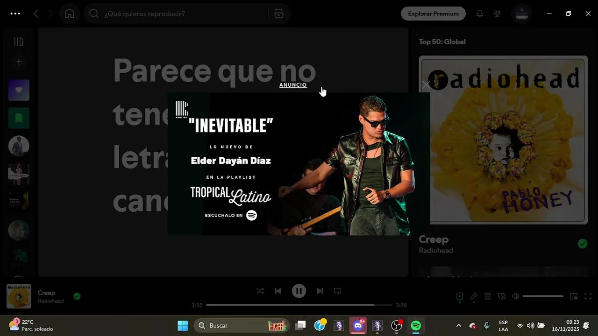Screen dimensions: 598x336
Task: Adjust the volume slider
Action: [543, 296]
